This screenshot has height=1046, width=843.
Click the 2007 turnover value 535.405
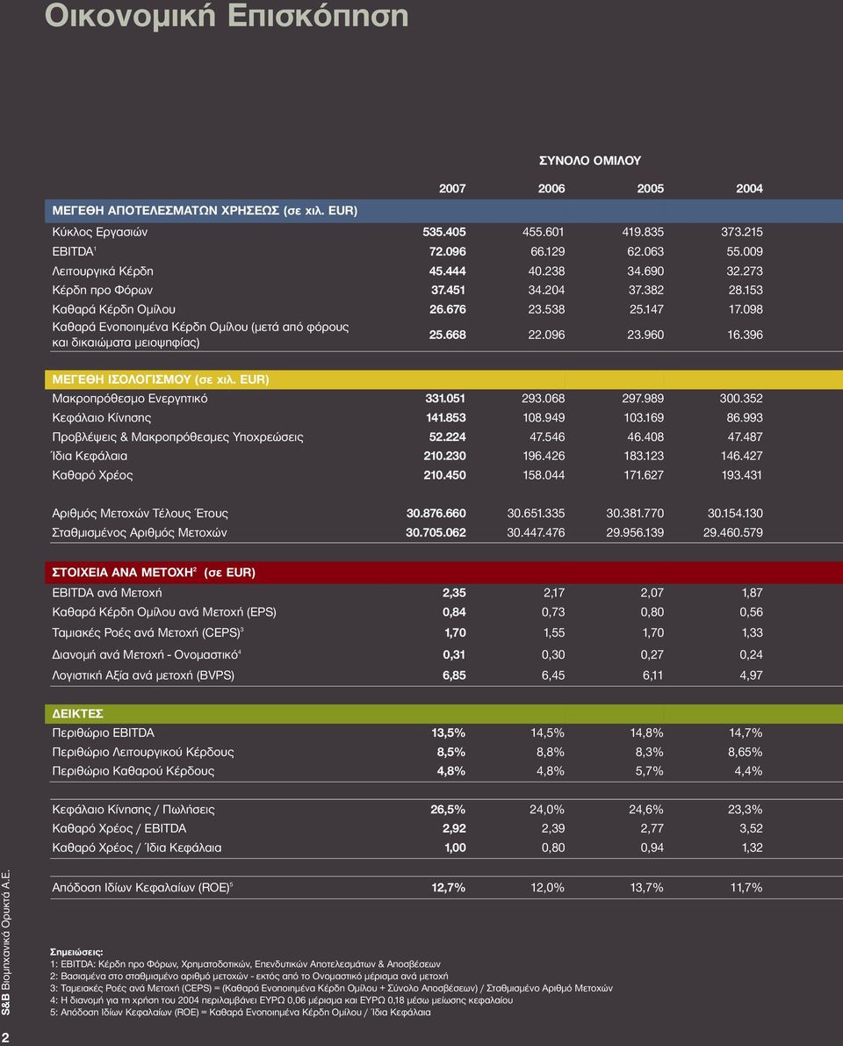click(x=444, y=232)
